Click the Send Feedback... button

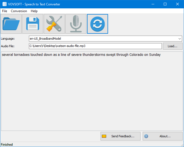[x=121, y=136]
